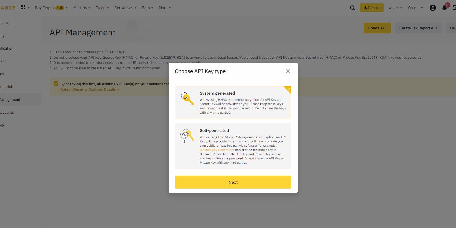
Task: Select the Self-generated option card
Action: click(x=233, y=146)
